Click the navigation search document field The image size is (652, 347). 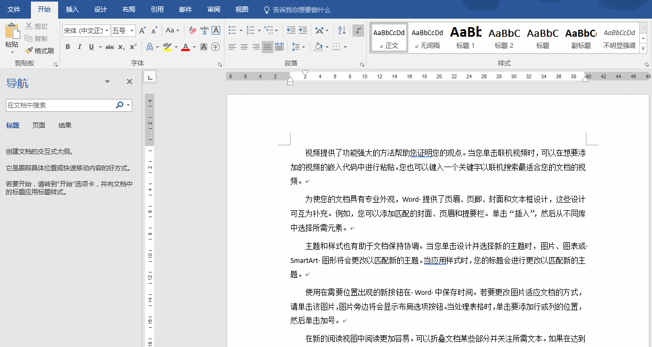pos(60,105)
